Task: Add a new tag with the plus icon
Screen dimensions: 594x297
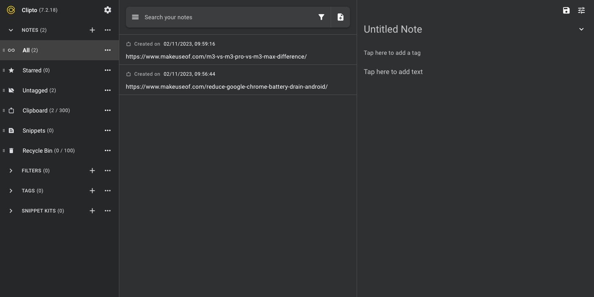Action: [92, 190]
